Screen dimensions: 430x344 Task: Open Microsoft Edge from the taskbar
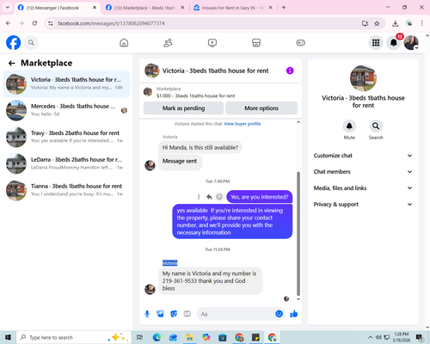pos(157,337)
